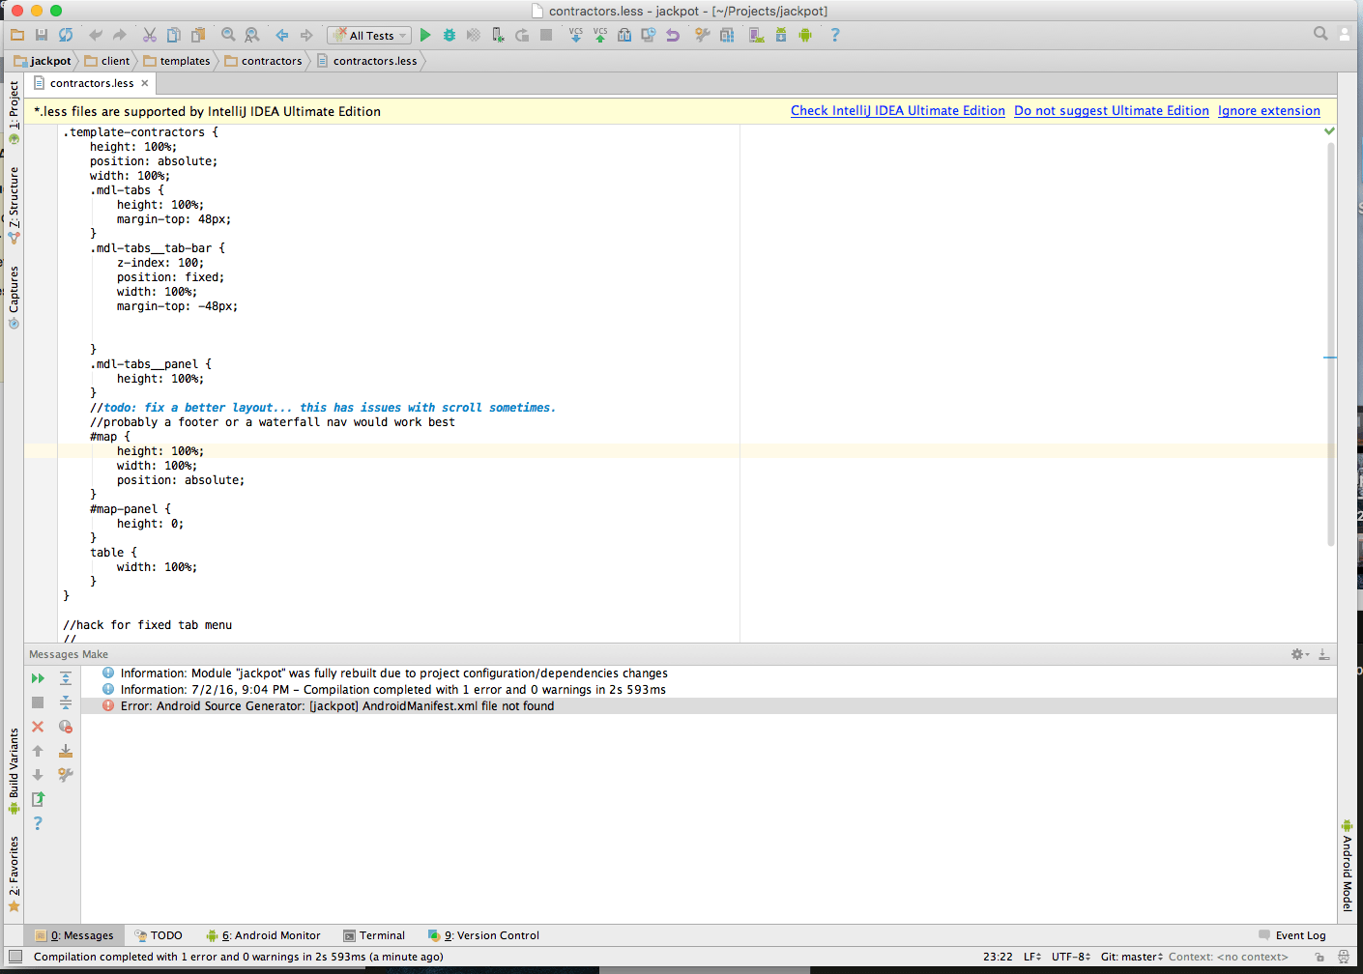Image resolution: width=1363 pixels, height=974 pixels.
Task: Click the Ignore extension link
Action: (x=1268, y=110)
